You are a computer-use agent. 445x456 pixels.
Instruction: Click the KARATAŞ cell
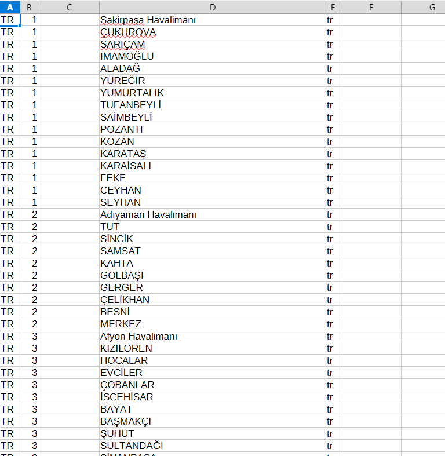point(213,154)
